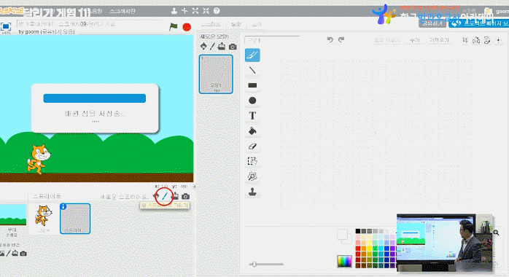
Task: Flip costume left-right icon
Action: click(476, 41)
